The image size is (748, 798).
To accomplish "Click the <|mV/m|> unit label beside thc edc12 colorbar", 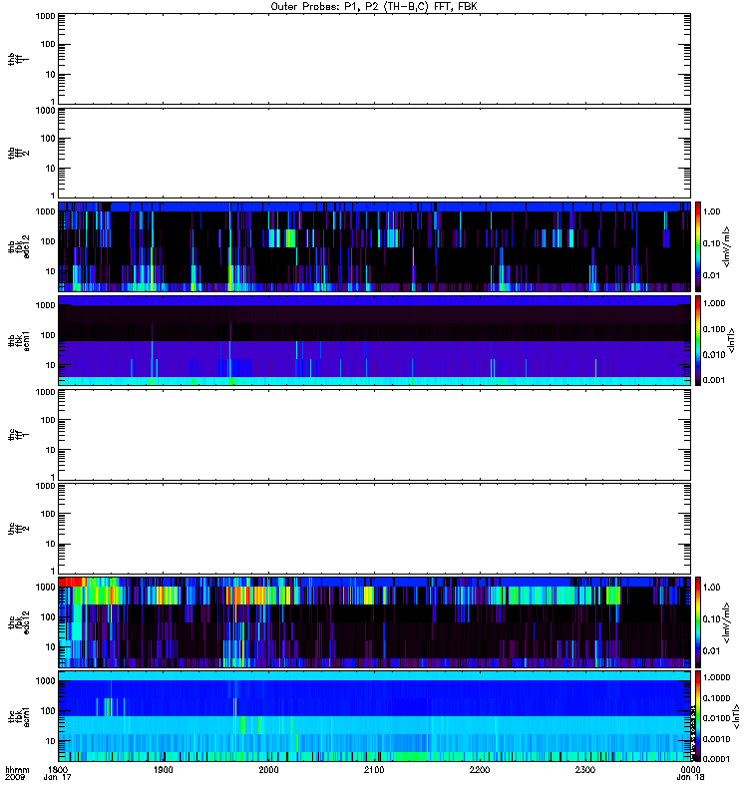I will pos(726,622).
